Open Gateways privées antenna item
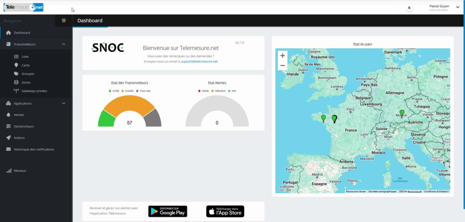Viewport: 465px width, 222px height. (x=34, y=91)
